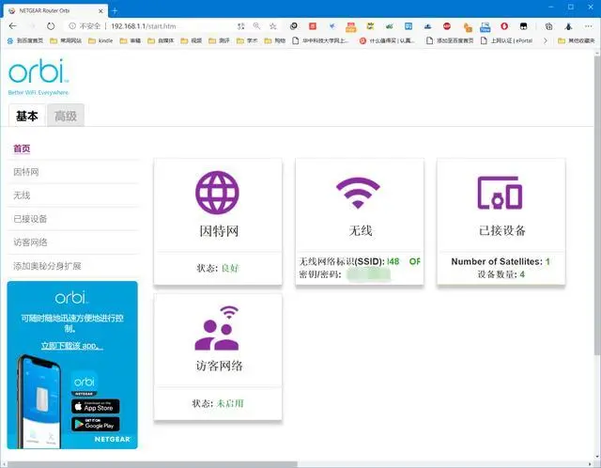601x468 pixels.
Task: Click the purple globe Internet icon
Action: pos(217,193)
